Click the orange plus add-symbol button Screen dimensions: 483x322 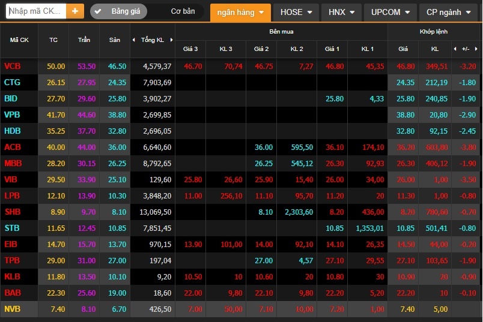coord(75,11)
